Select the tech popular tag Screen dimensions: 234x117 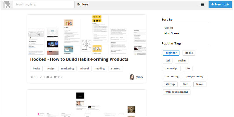(x=185, y=84)
